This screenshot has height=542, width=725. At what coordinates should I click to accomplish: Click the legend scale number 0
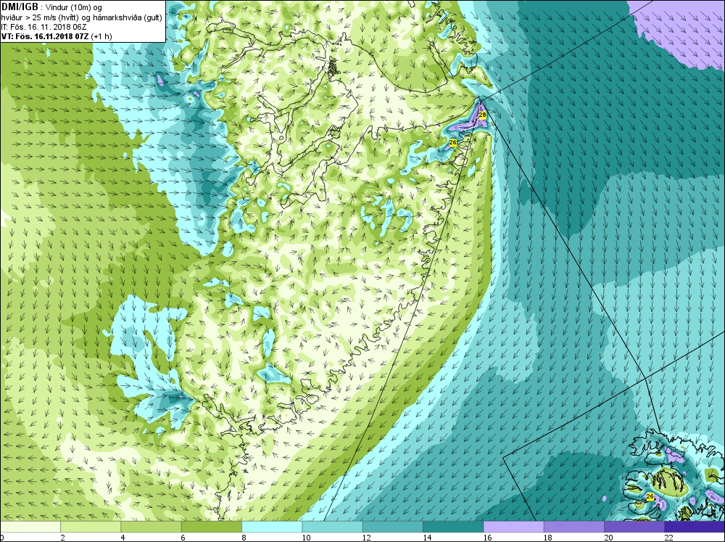coord(2,538)
